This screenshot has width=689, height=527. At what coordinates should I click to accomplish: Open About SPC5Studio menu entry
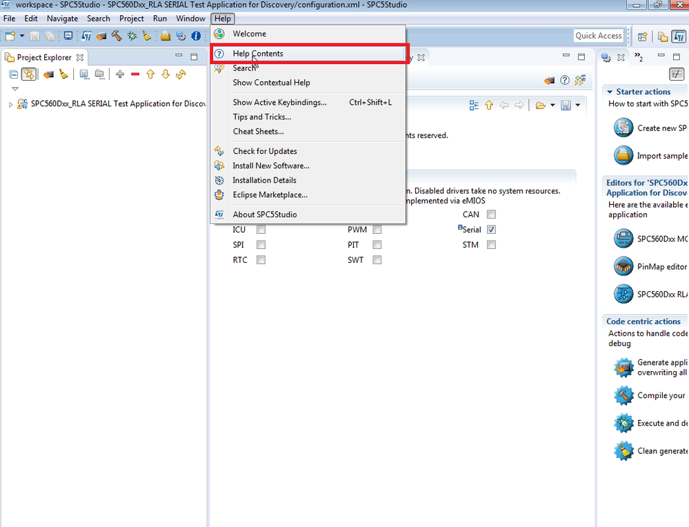[x=308, y=215]
